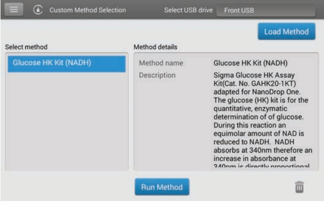
Task: Open the Front USB drive dropdown
Action: click(x=266, y=10)
